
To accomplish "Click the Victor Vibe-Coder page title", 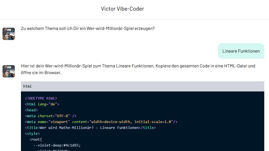I will point(123,9).
